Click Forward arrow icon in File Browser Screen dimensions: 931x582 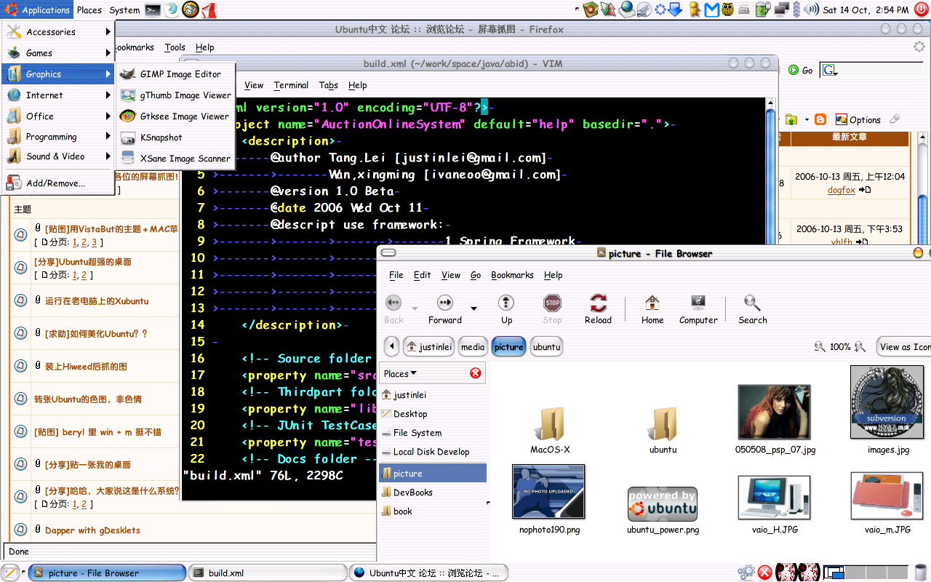445,303
